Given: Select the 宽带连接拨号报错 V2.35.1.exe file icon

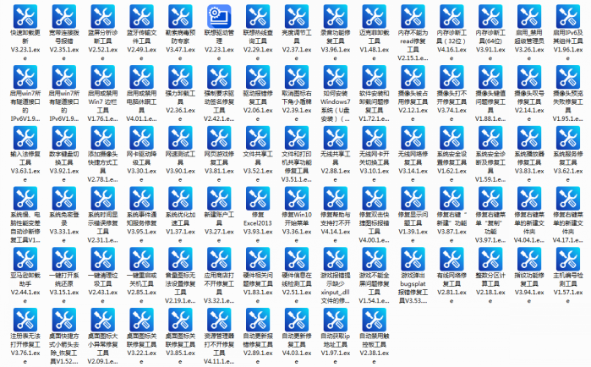Looking at the screenshot, I should [64, 17].
